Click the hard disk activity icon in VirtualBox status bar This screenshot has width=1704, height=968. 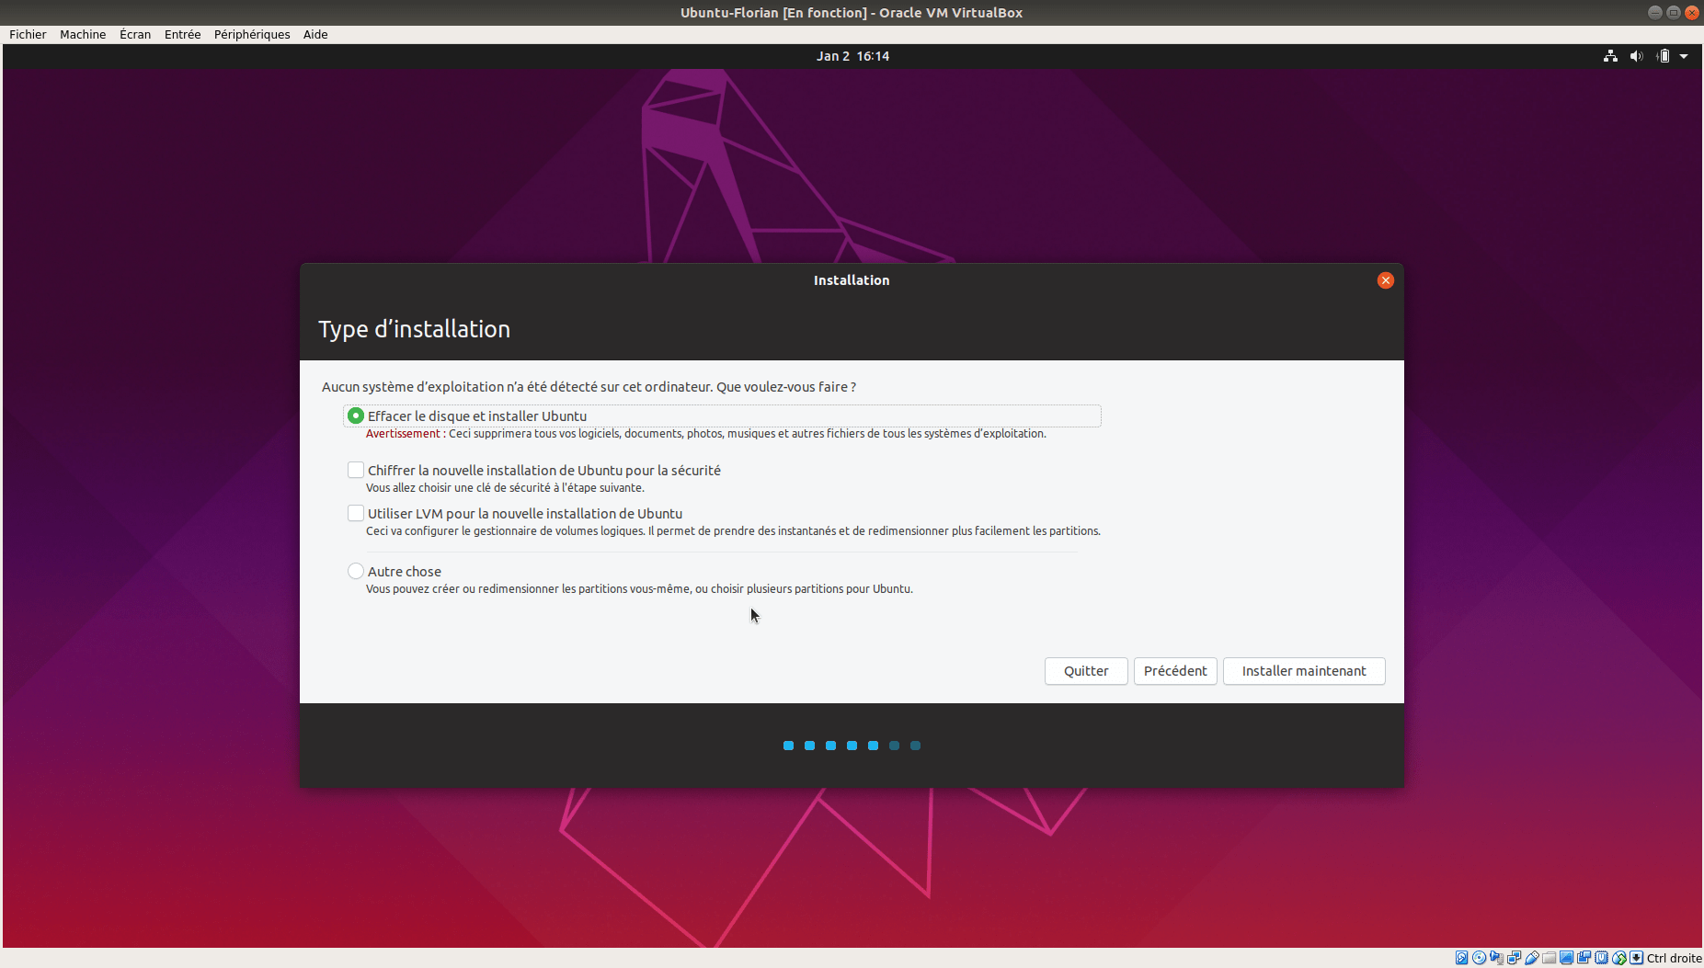pyautogui.click(x=1461, y=958)
